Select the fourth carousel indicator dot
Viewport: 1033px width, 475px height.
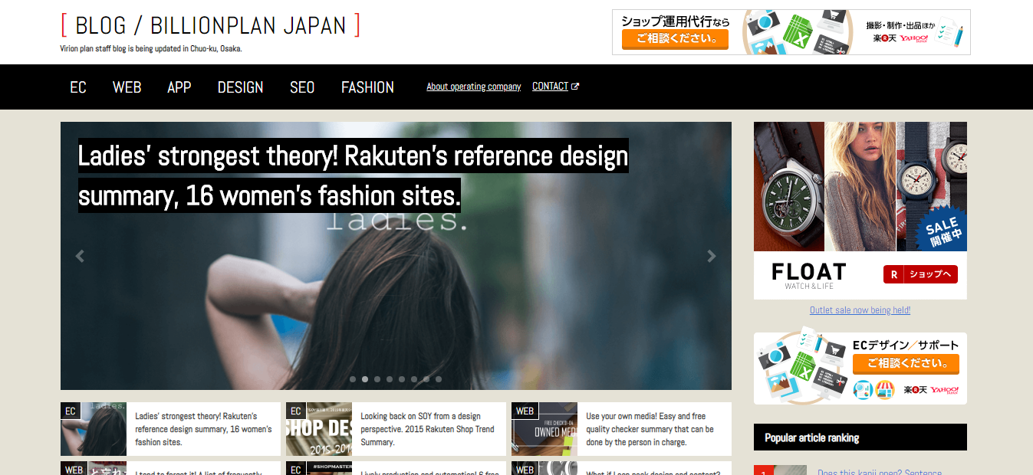[390, 379]
